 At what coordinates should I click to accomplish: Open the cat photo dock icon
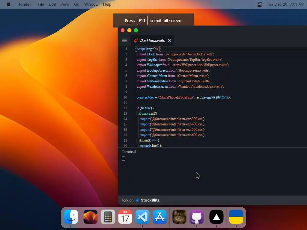coord(179,217)
